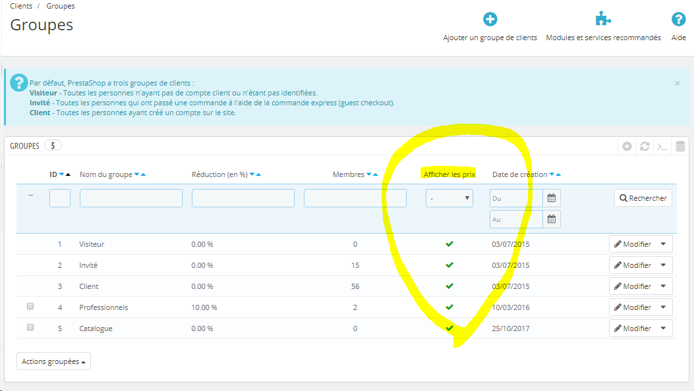Viewport: 694px width, 391px height.
Task: Go to Clients breadcrumb link
Action: point(21,6)
